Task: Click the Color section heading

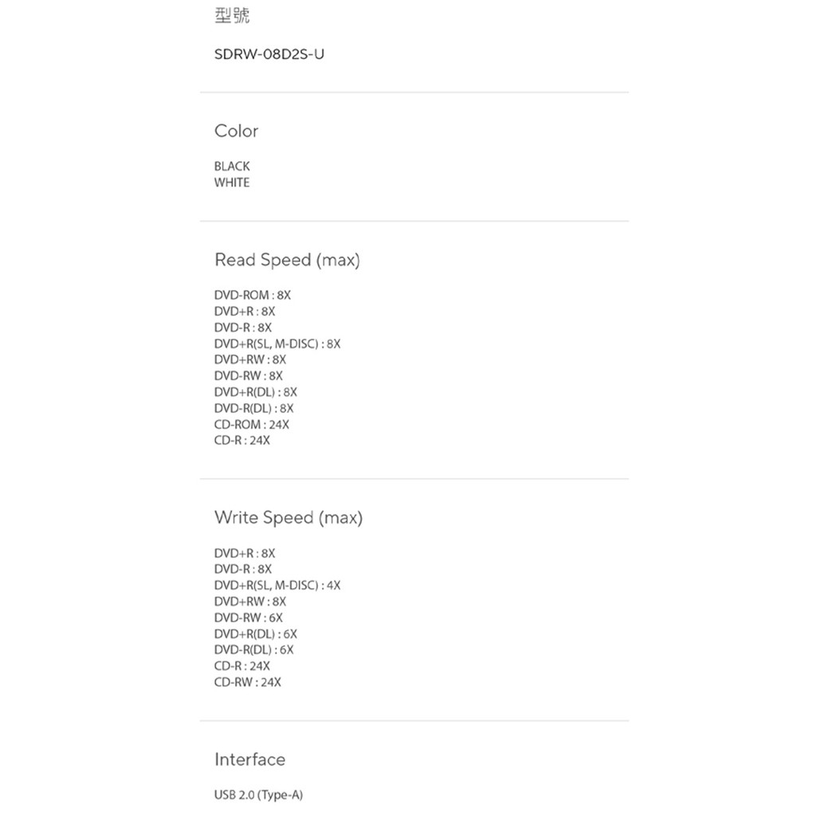Action: [236, 131]
